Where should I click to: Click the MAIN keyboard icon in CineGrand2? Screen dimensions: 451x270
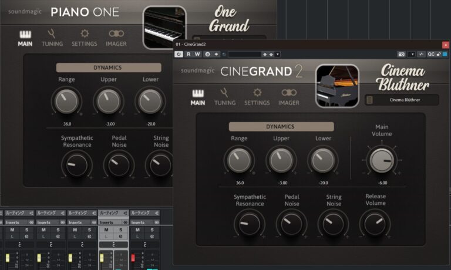pyautogui.click(x=198, y=93)
